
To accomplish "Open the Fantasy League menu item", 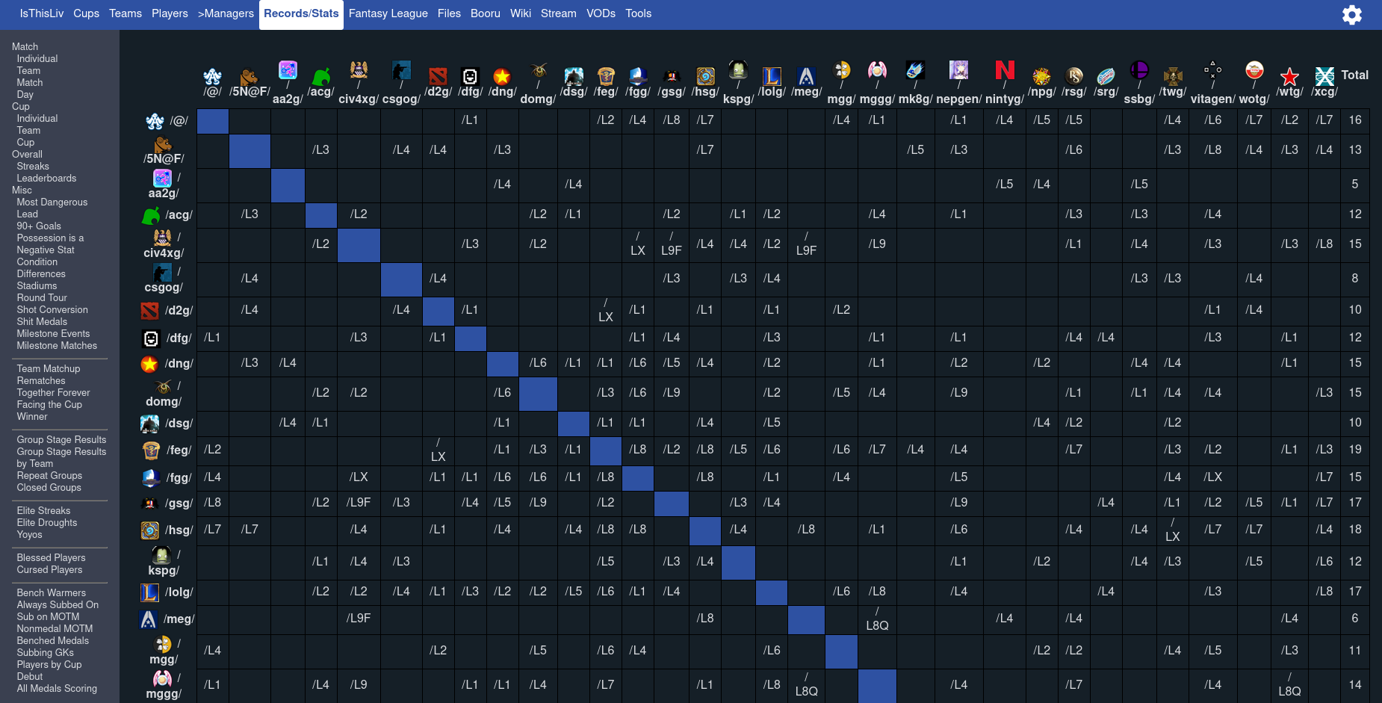I will (388, 13).
